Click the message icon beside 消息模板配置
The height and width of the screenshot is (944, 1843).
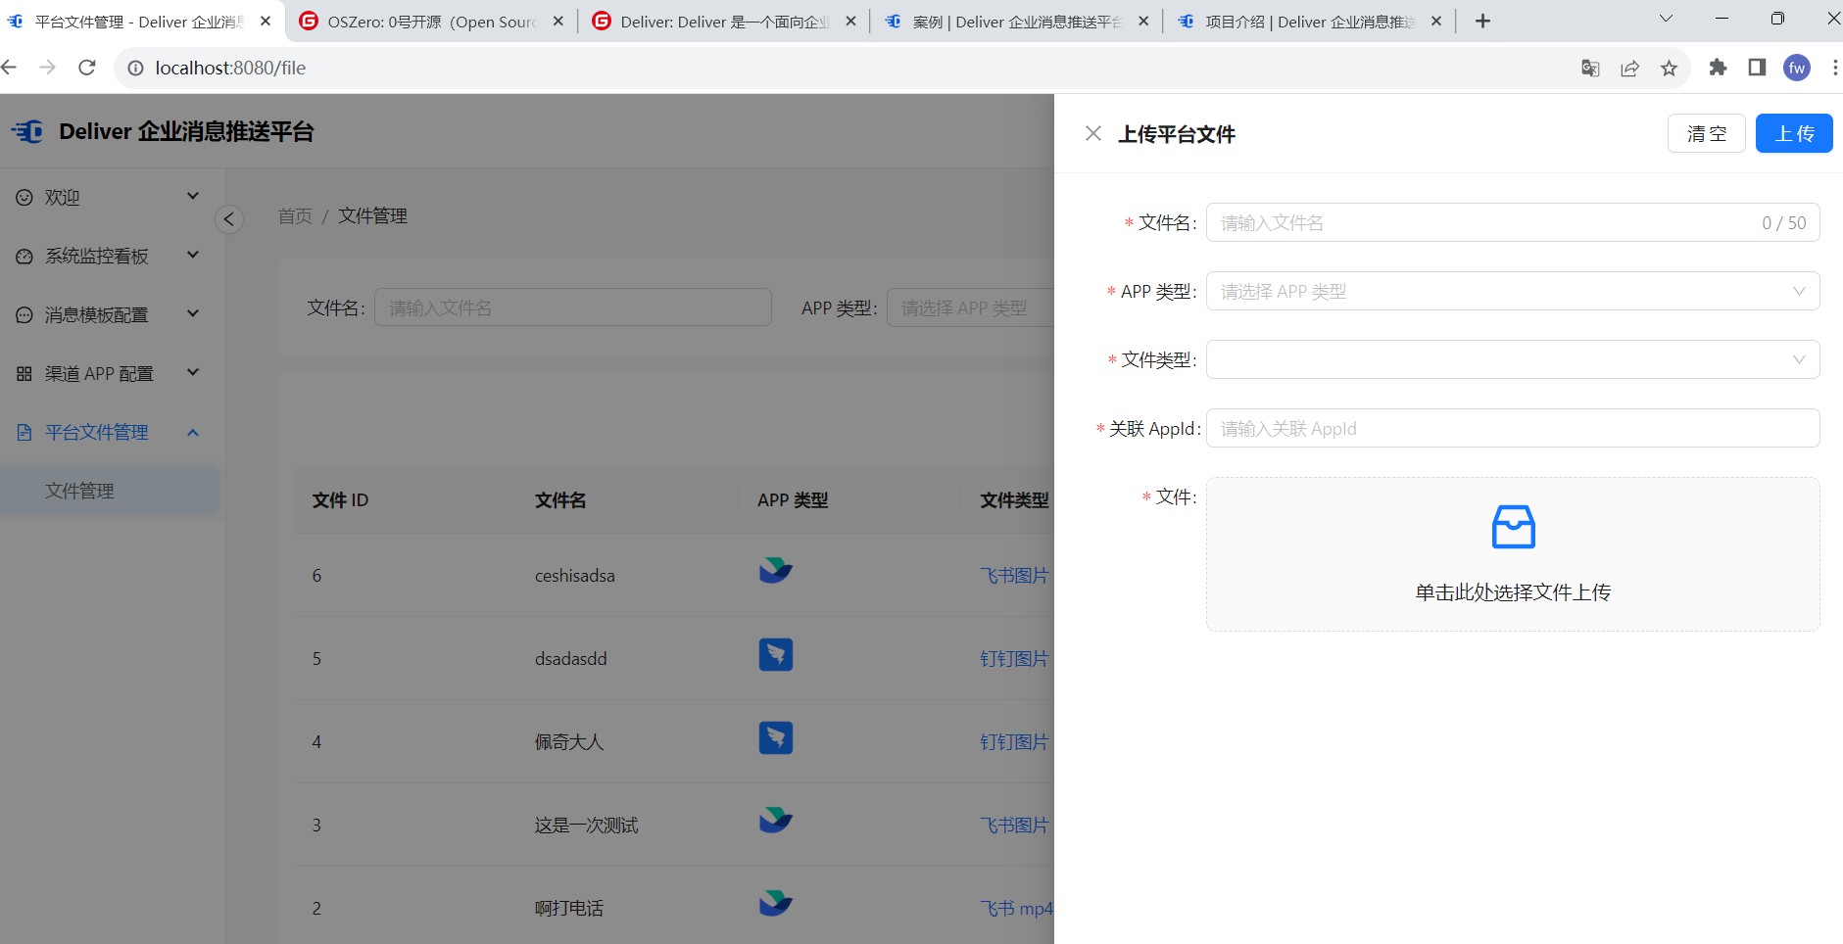pos(24,314)
